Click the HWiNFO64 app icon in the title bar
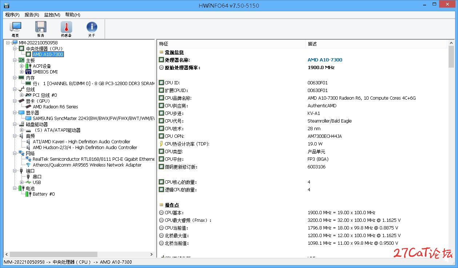This screenshot has height=268, width=458. 6,5
